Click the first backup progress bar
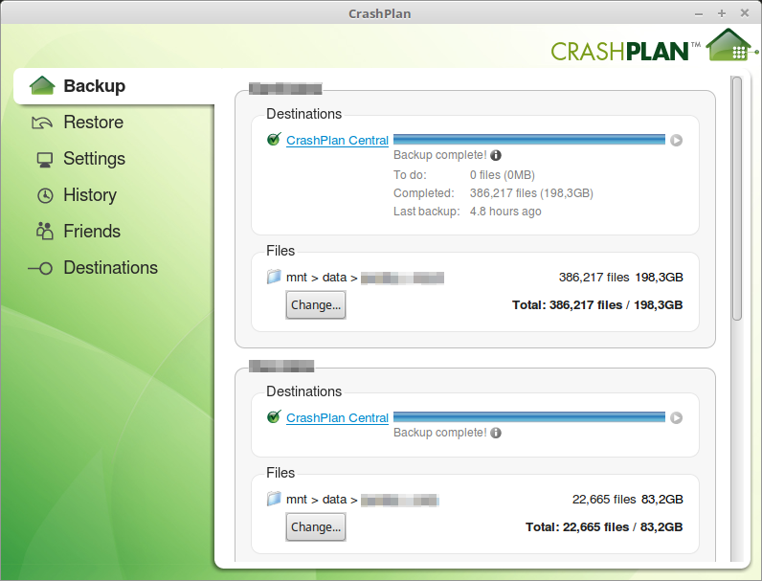 point(529,140)
